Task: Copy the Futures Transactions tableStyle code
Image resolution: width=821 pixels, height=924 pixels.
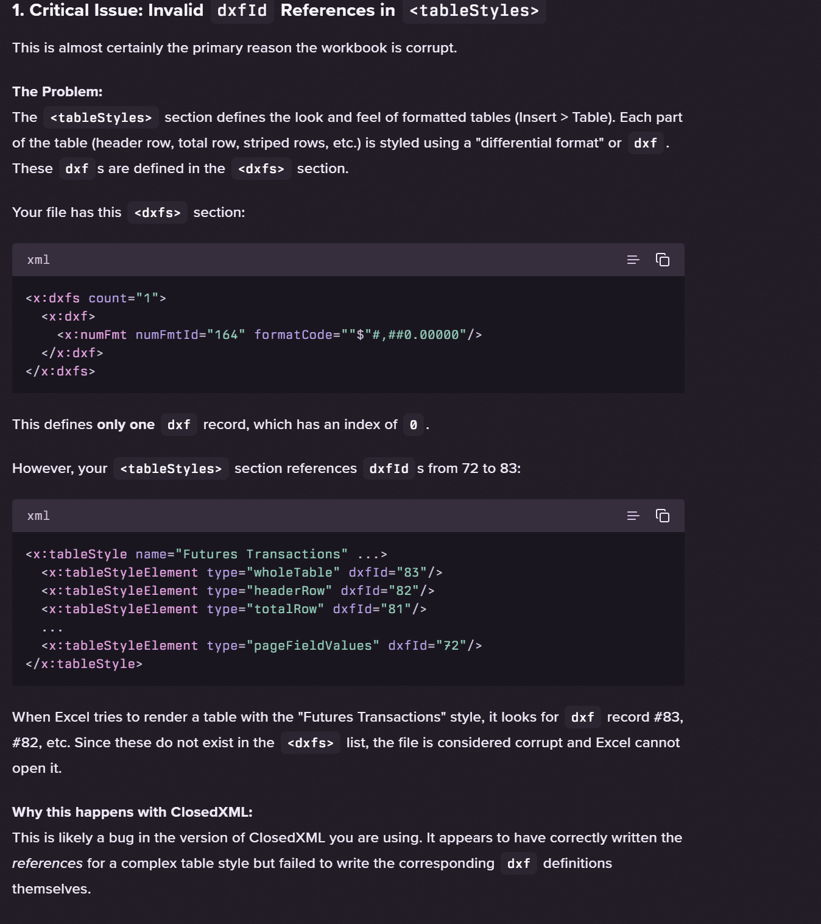Action: tap(662, 516)
